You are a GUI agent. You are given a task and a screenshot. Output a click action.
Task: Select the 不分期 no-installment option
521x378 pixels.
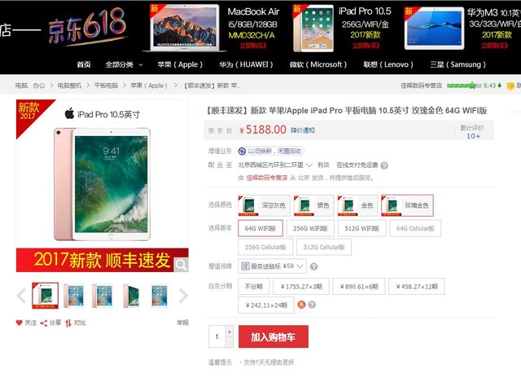tap(253, 287)
